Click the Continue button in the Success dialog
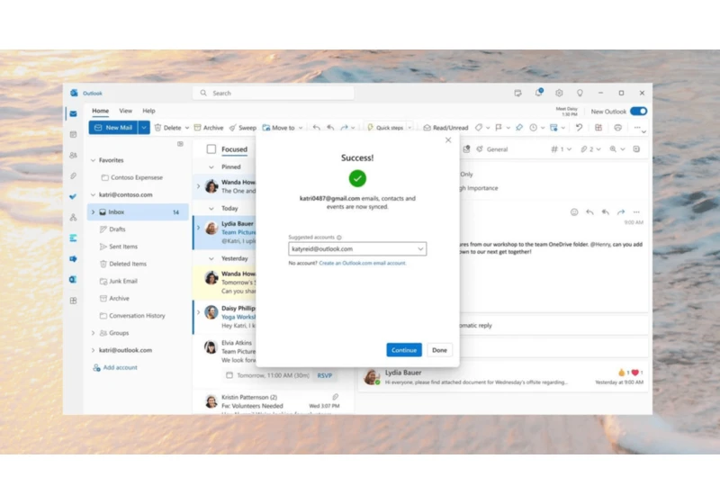This screenshot has height=504, width=720. click(404, 350)
